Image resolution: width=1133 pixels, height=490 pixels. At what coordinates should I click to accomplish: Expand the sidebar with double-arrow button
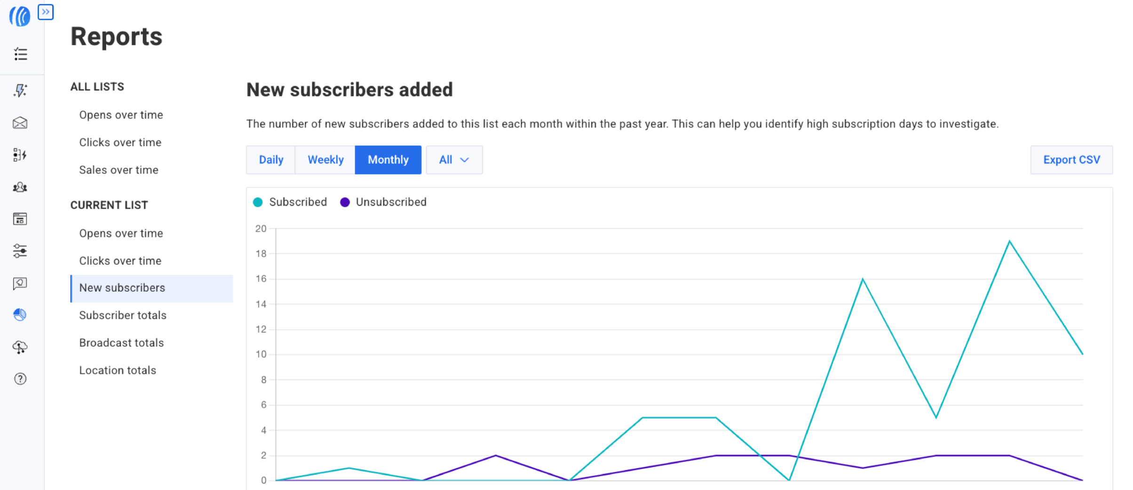(46, 12)
